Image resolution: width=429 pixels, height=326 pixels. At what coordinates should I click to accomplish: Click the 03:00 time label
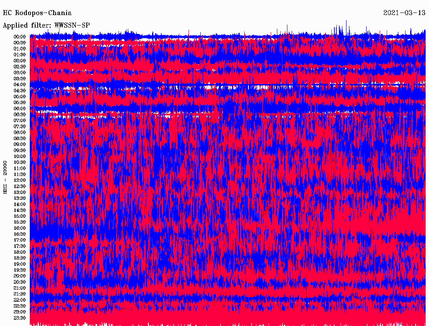20,73
